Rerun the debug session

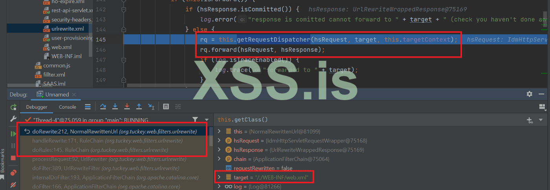tap(13, 107)
